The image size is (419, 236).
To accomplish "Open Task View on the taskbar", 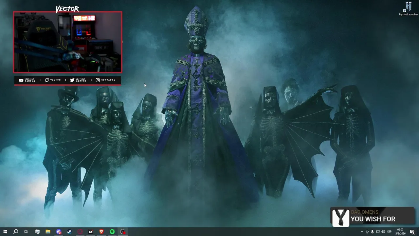I will 26,232.
